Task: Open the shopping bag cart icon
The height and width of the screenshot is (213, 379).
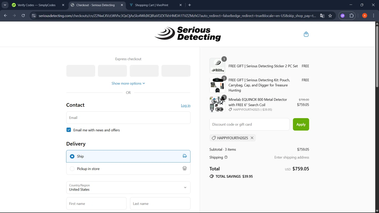Action: [x=306, y=34]
